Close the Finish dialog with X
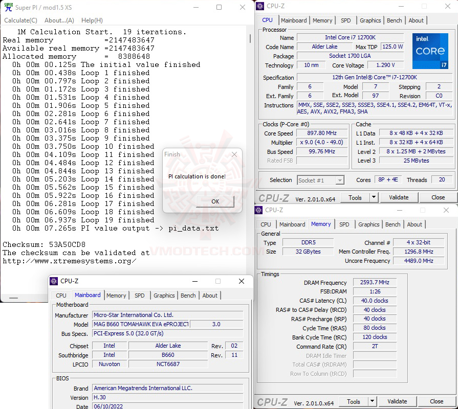The width and height of the screenshot is (458, 409). [x=234, y=154]
